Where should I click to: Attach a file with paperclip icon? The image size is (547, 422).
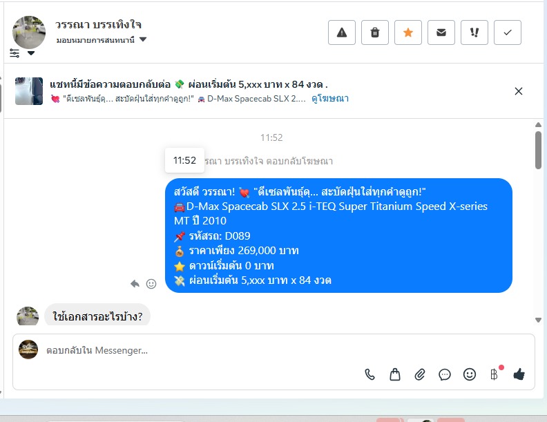coord(420,374)
